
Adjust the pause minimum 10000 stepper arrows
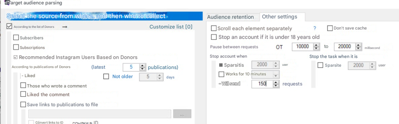(x=316, y=47)
